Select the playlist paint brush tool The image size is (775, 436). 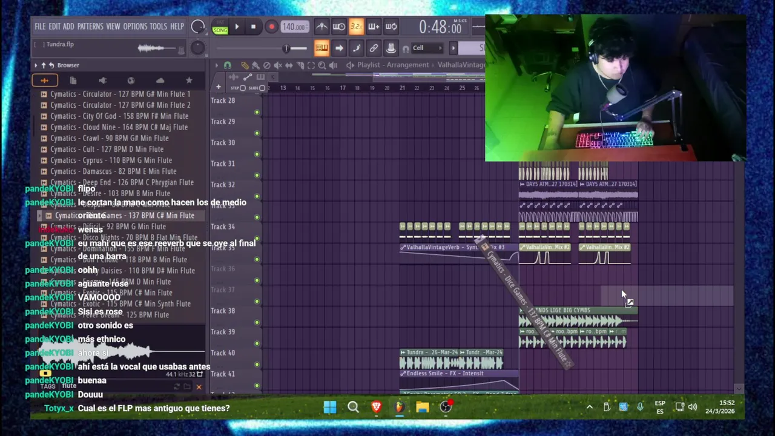click(256, 65)
